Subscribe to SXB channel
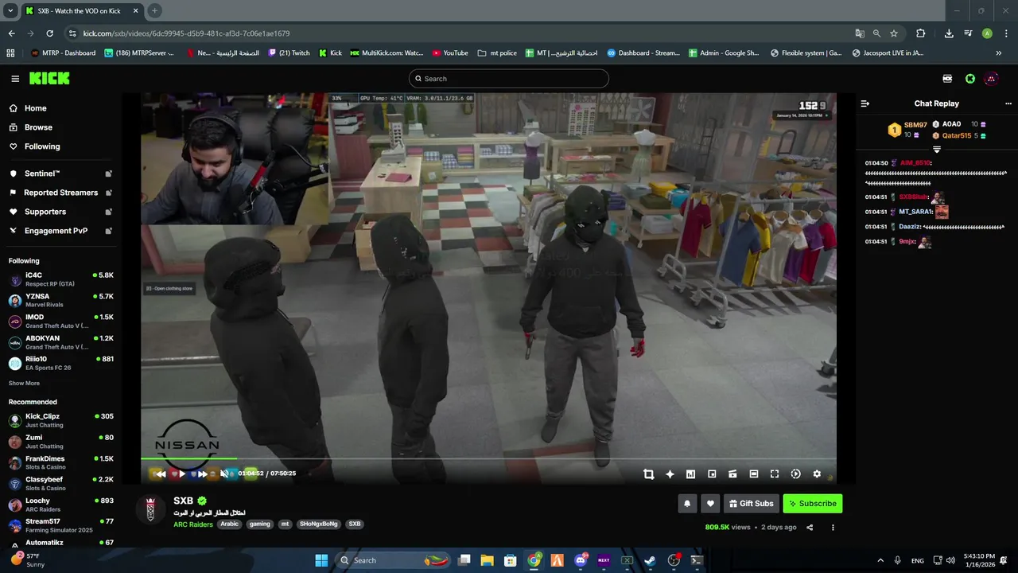This screenshot has width=1018, height=573. pyautogui.click(x=812, y=503)
